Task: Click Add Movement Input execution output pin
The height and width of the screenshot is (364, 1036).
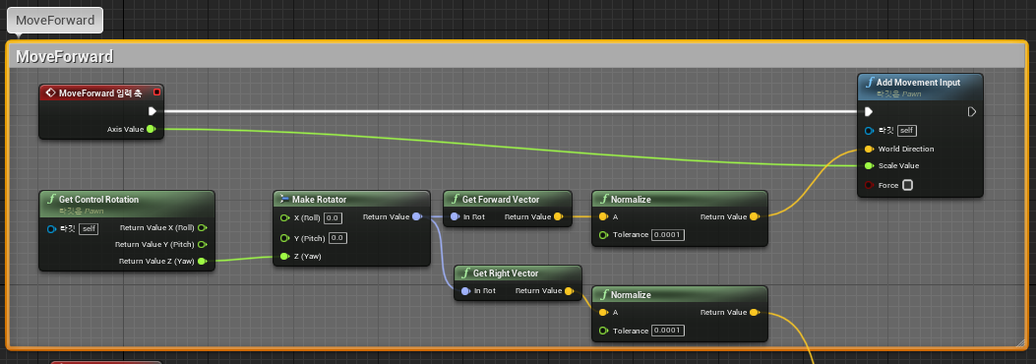Action: [x=972, y=111]
